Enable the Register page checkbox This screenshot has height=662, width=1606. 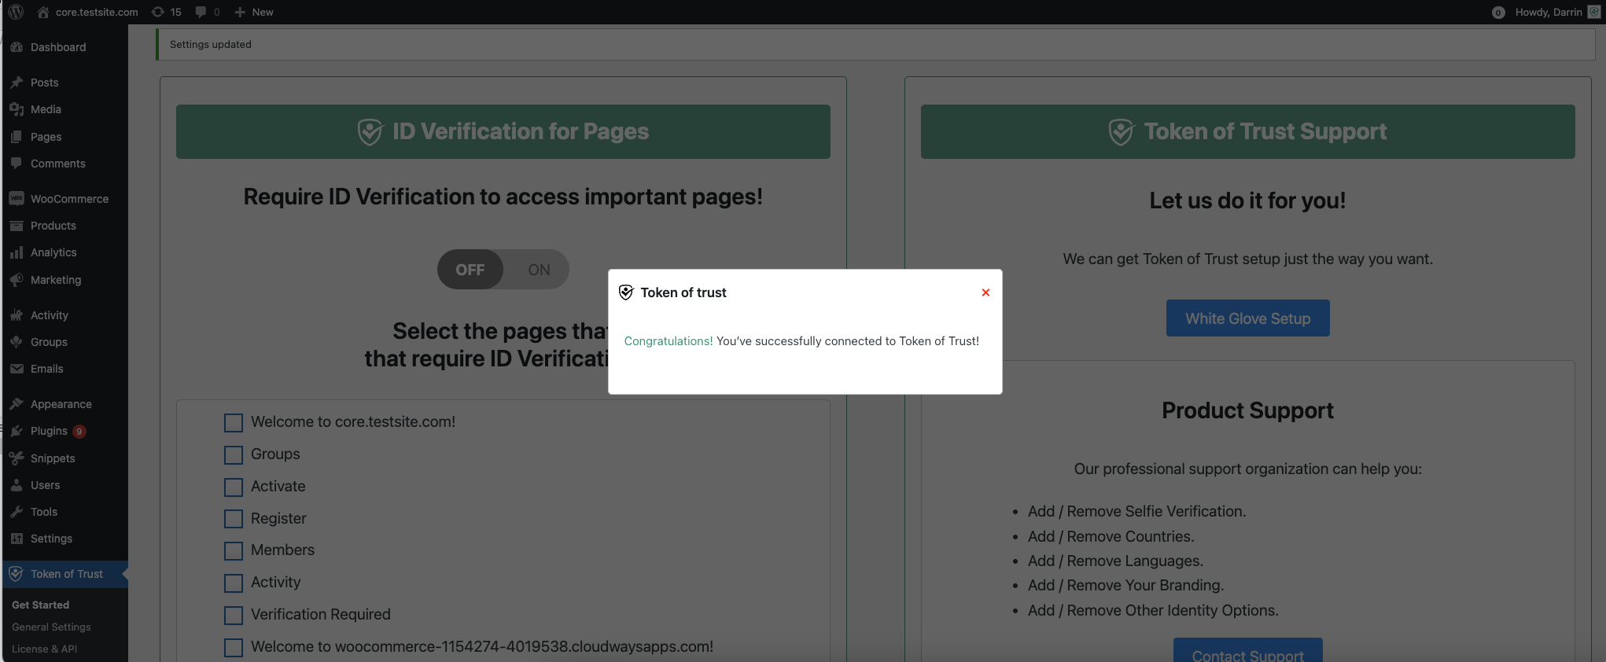click(234, 519)
